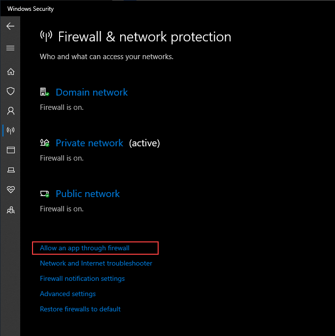Launch Network and Internet troubleshooter
Screen dimensions: 335x336
(96, 264)
